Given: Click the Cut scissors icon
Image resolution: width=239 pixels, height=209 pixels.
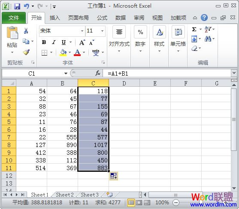Looking at the screenshot, I should pos(26,31).
